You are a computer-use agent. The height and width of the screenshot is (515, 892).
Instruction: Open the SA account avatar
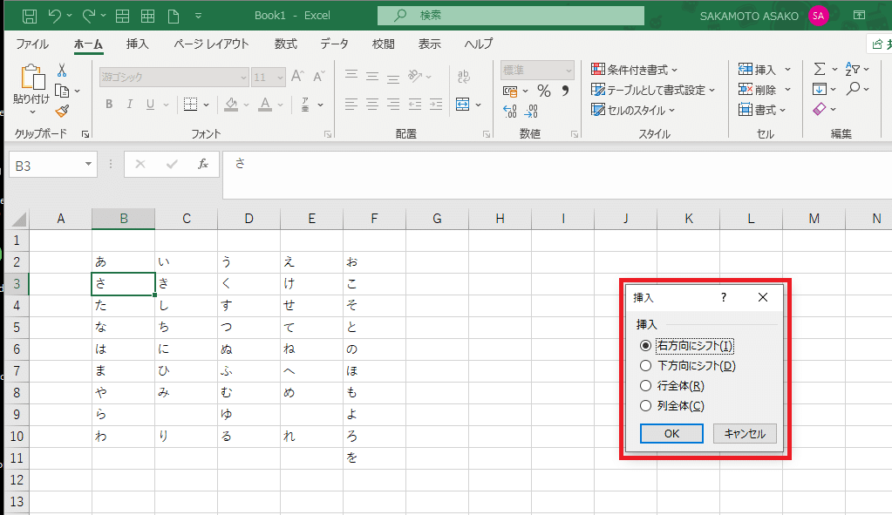pyautogui.click(x=818, y=16)
